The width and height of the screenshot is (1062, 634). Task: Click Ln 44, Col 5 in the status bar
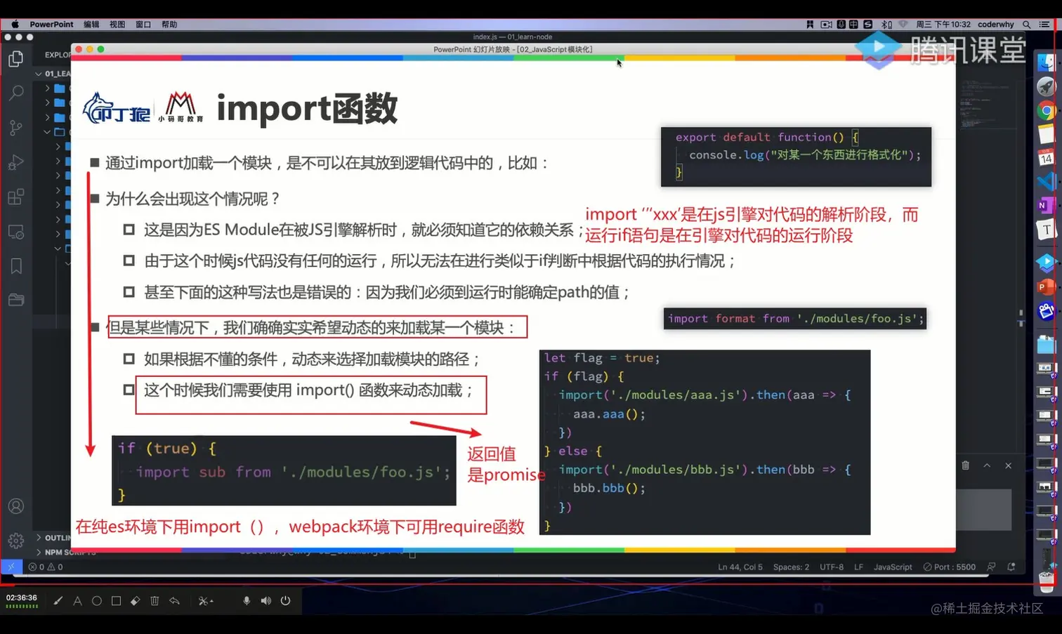point(740,567)
